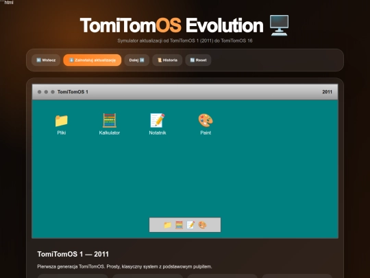
Task: Click Zainstaluj aktualizację button
Action: [92, 60]
